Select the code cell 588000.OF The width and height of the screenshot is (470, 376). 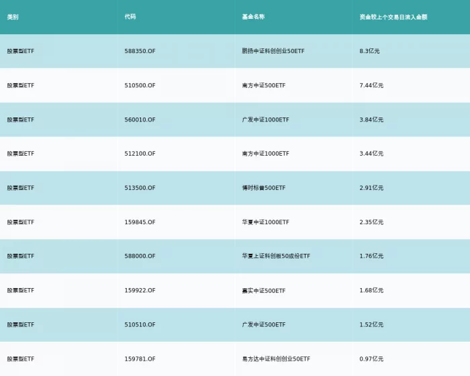tap(140, 256)
